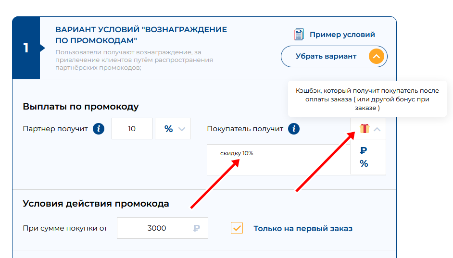Focus the minimum purchase amount field 3000
The image size is (453, 258).
[x=157, y=228]
